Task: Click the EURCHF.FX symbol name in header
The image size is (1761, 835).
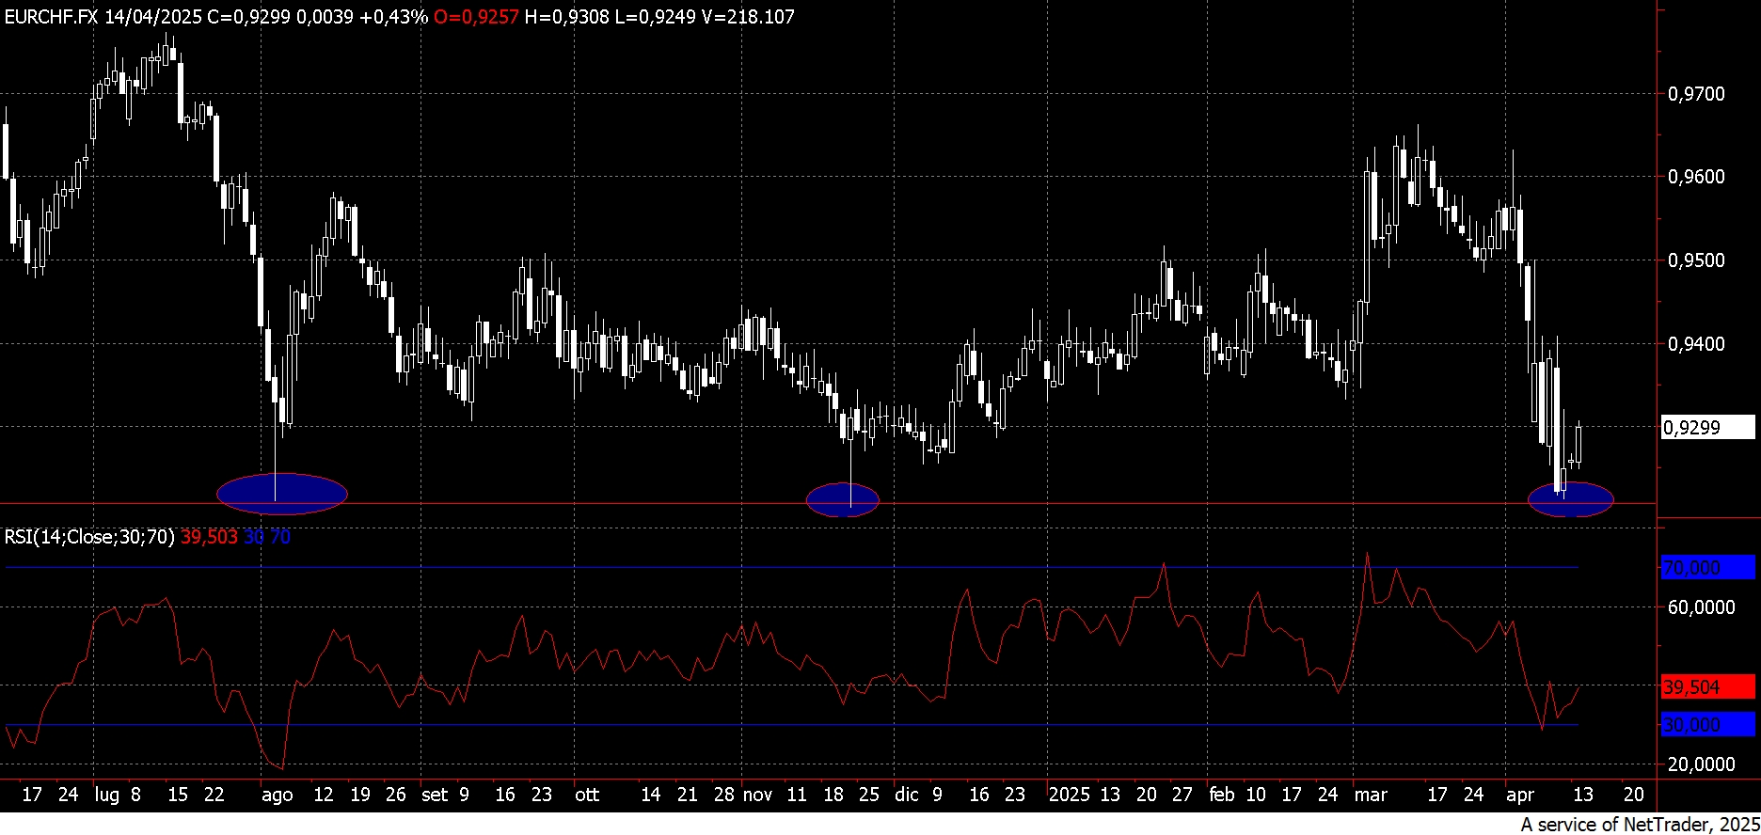Action: [52, 17]
